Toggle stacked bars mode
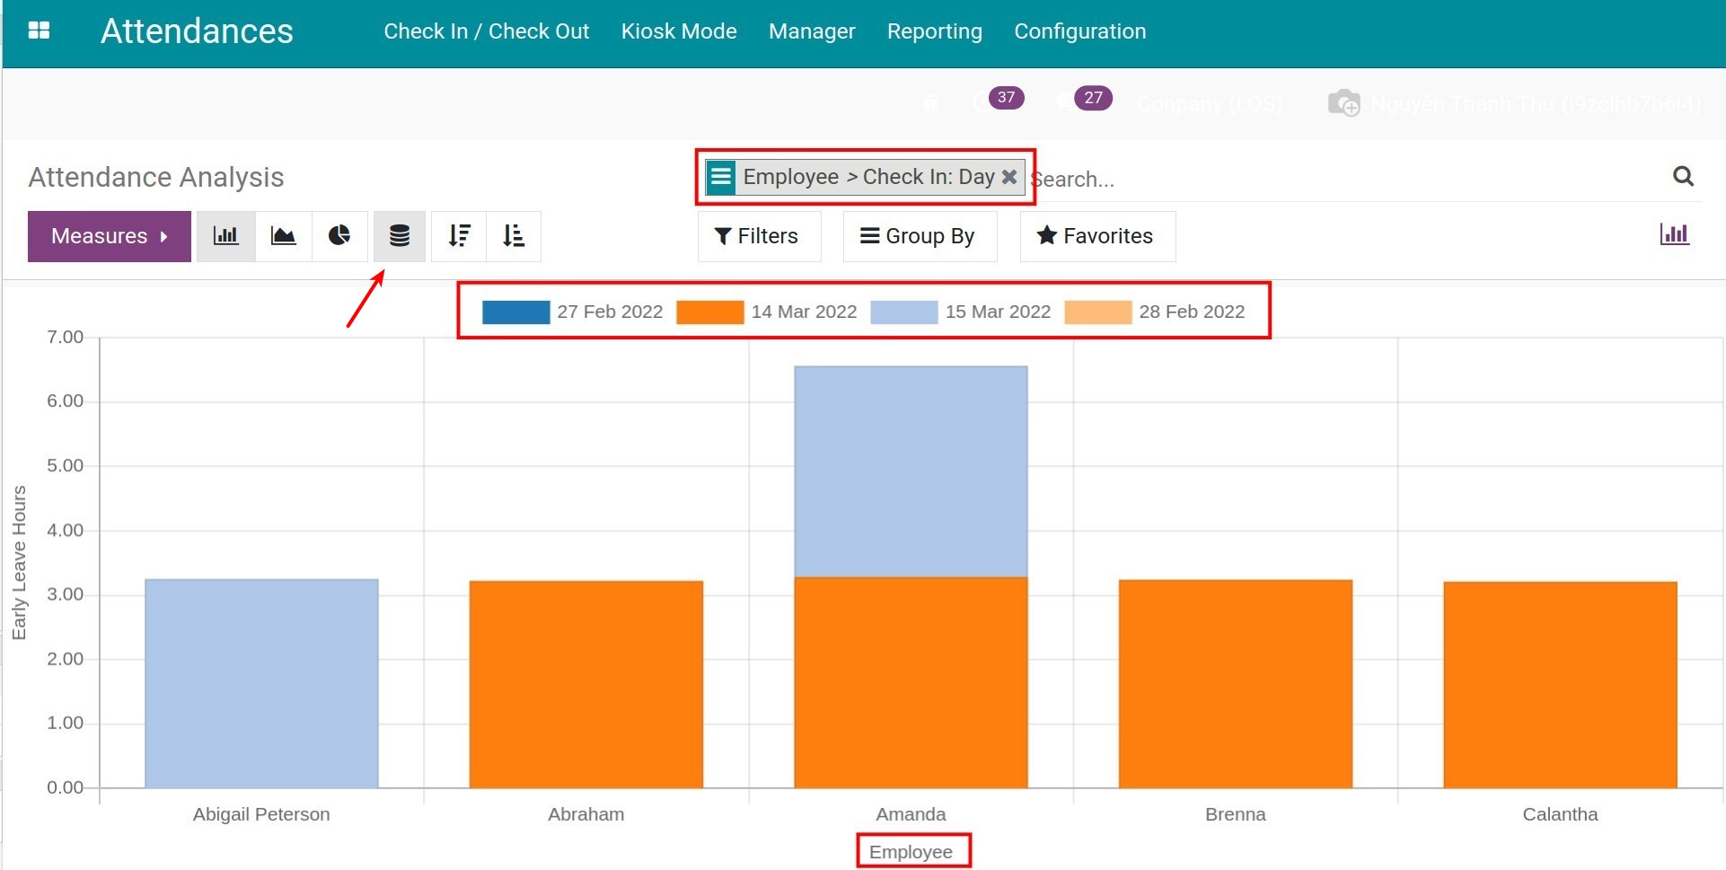 (x=400, y=236)
